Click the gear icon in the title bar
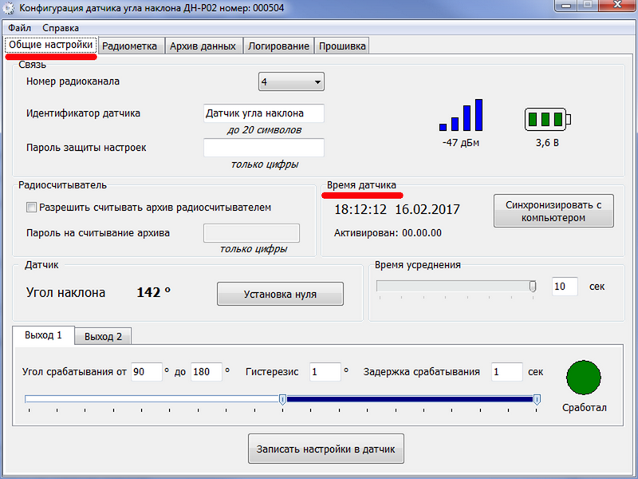The height and width of the screenshot is (479, 638). pos(9,8)
